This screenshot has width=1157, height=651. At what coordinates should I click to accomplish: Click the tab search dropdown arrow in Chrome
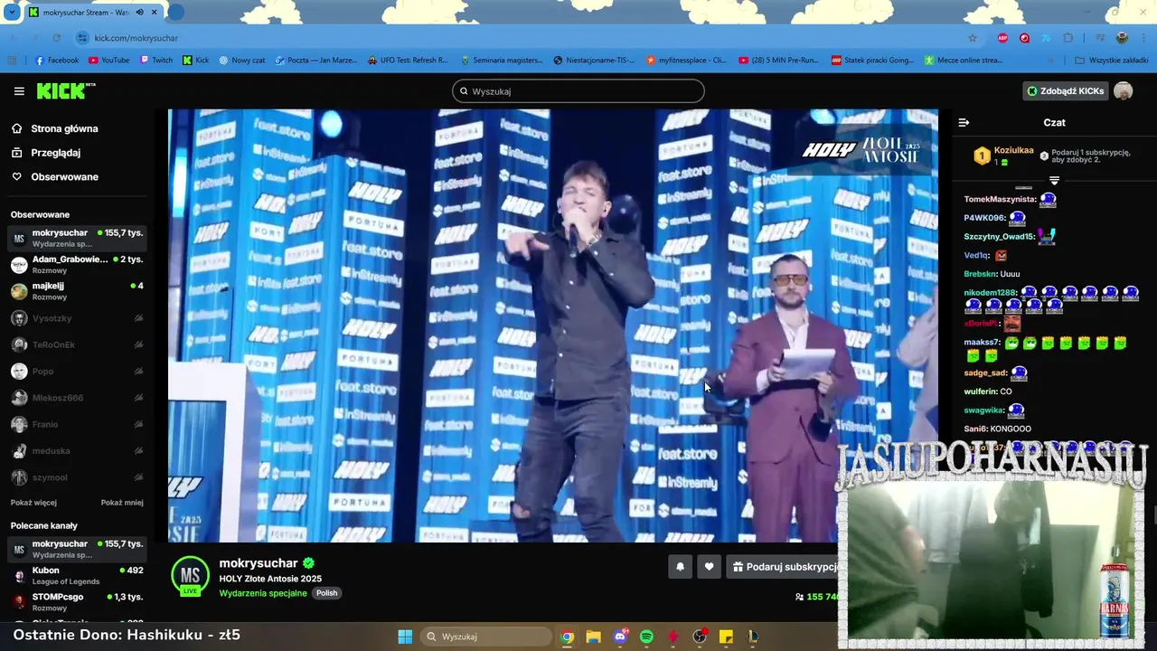[12, 13]
